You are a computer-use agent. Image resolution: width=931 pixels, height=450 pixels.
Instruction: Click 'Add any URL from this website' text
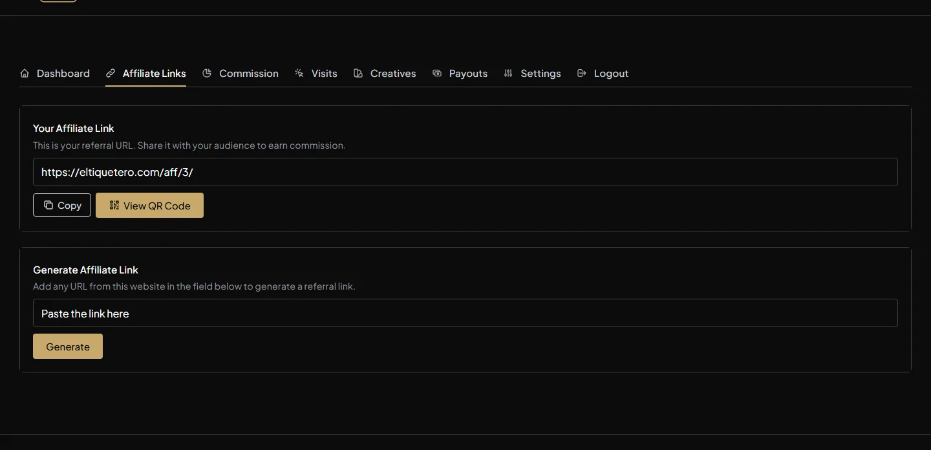coord(194,286)
